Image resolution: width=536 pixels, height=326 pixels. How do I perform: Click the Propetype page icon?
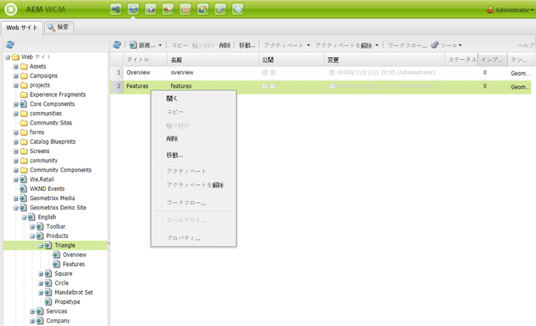click(48, 302)
